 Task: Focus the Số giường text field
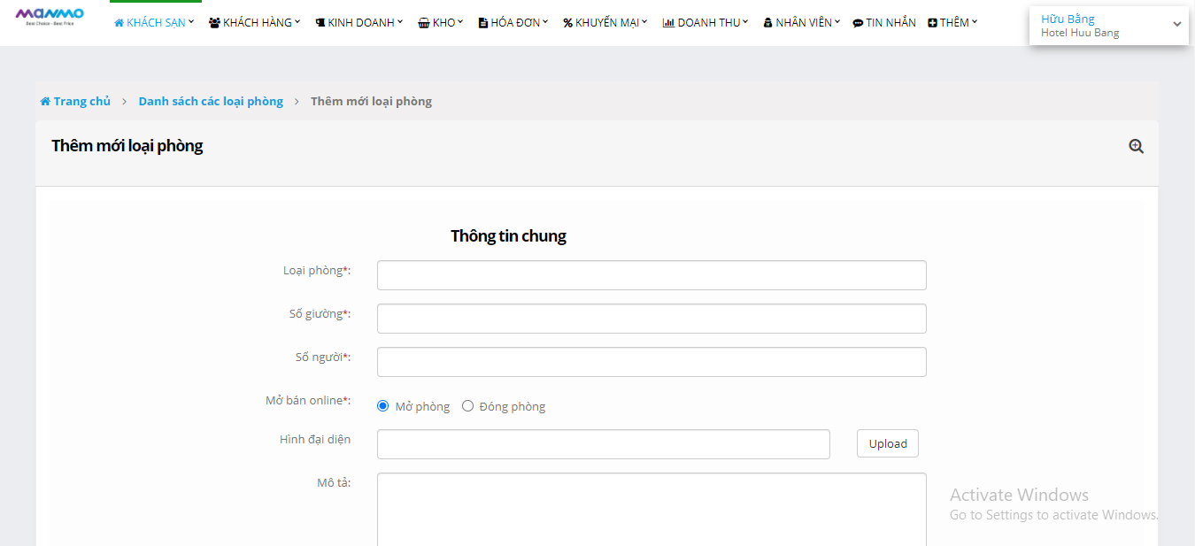[651, 319]
